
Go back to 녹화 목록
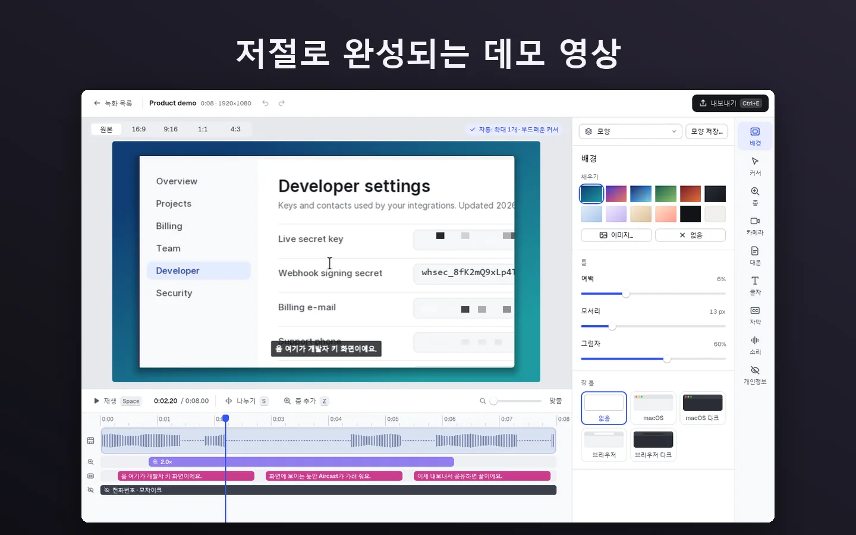click(x=113, y=103)
